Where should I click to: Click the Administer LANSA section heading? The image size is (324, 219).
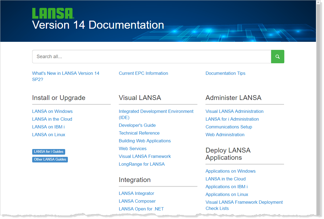click(233, 98)
